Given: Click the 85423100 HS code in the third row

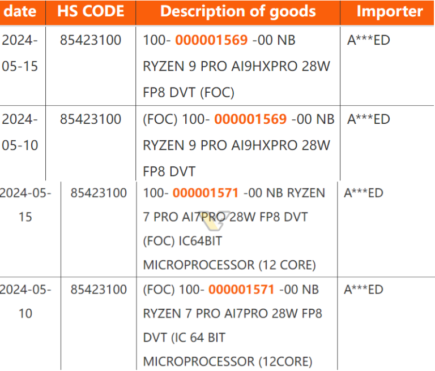Looking at the screenshot, I should pyautogui.click(x=99, y=193).
